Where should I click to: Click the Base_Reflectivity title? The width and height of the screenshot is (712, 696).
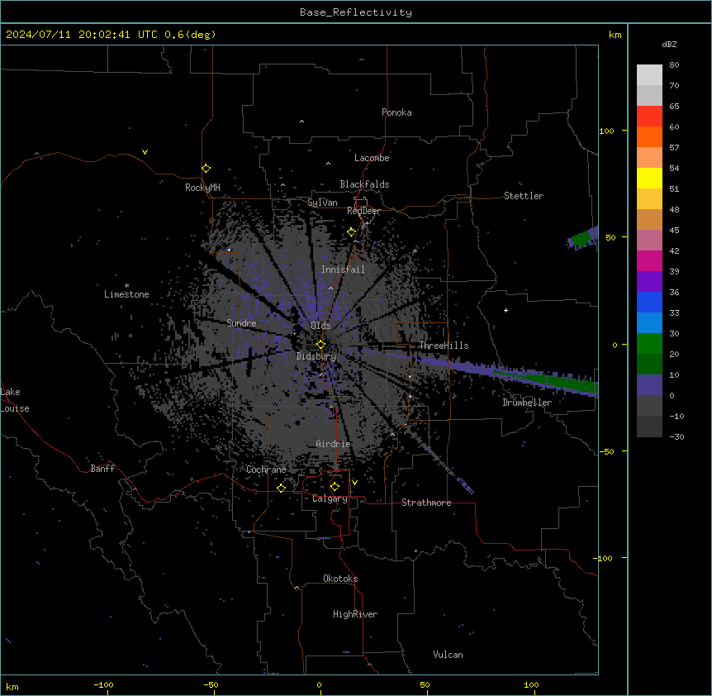click(356, 12)
